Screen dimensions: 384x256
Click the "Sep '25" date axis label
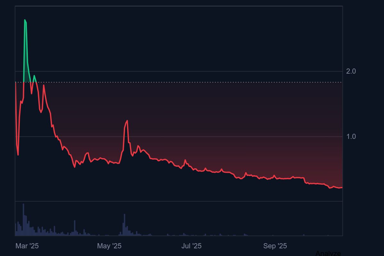click(x=275, y=246)
